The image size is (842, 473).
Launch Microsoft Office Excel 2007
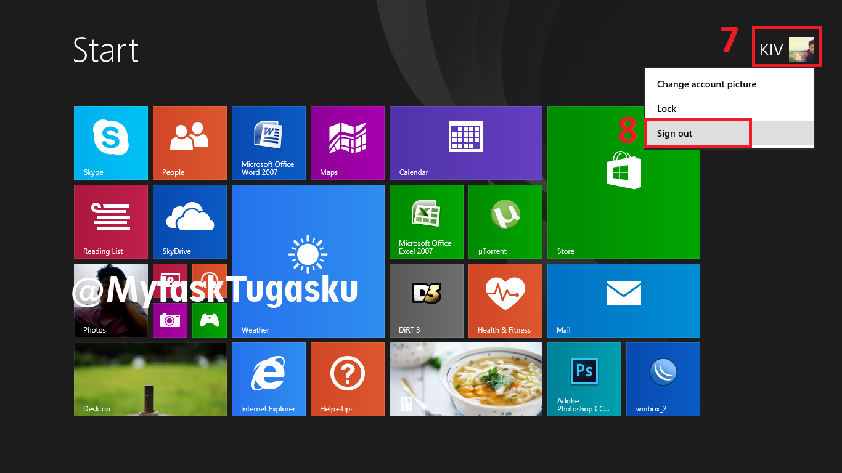click(427, 222)
